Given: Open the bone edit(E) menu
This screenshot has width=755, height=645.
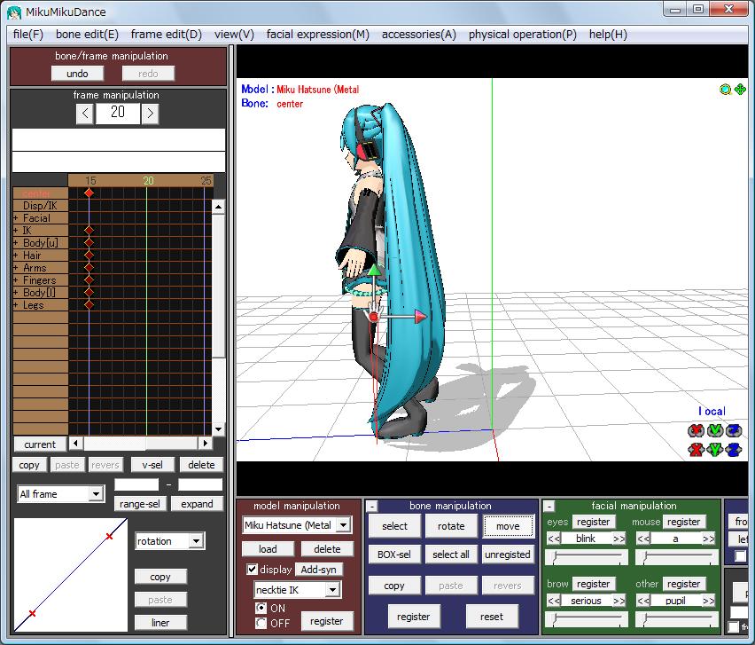Looking at the screenshot, I should pos(87,35).
